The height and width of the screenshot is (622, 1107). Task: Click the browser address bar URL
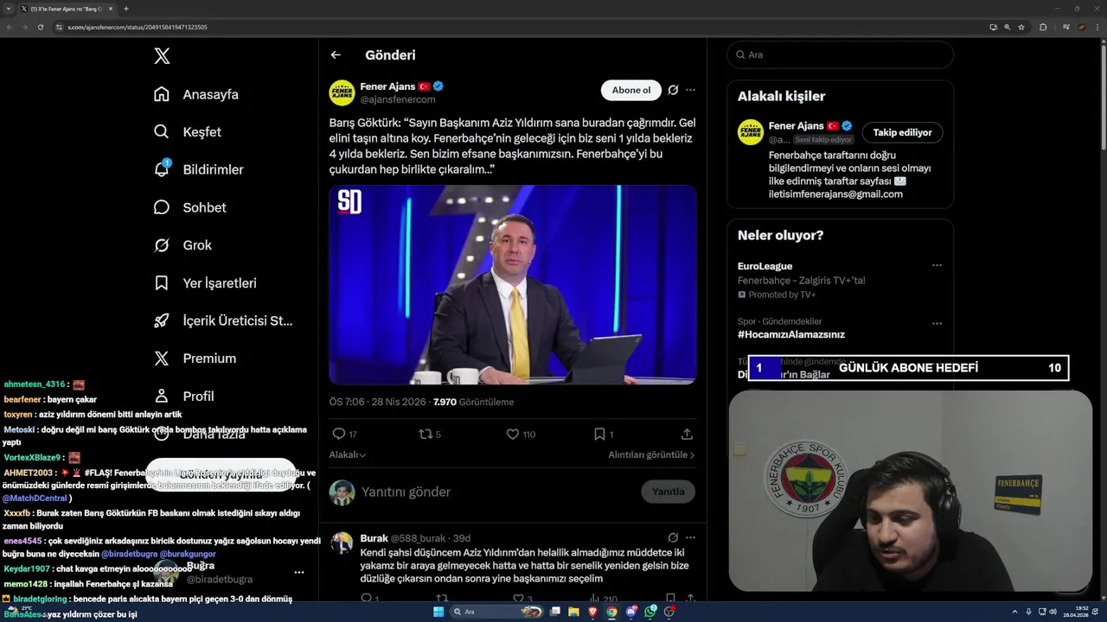pos(137,27)
